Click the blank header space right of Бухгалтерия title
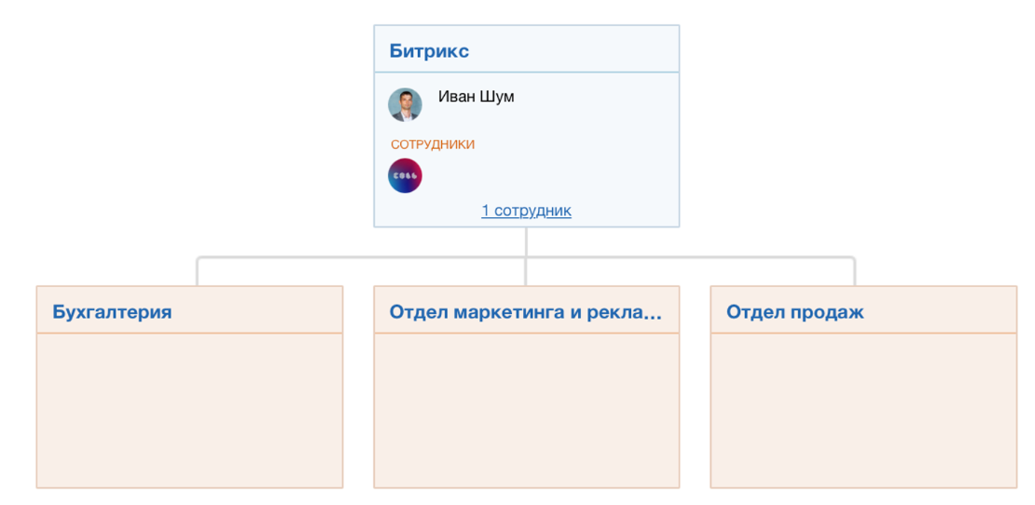Screen dimensions: 1035x505 point(261,311)
